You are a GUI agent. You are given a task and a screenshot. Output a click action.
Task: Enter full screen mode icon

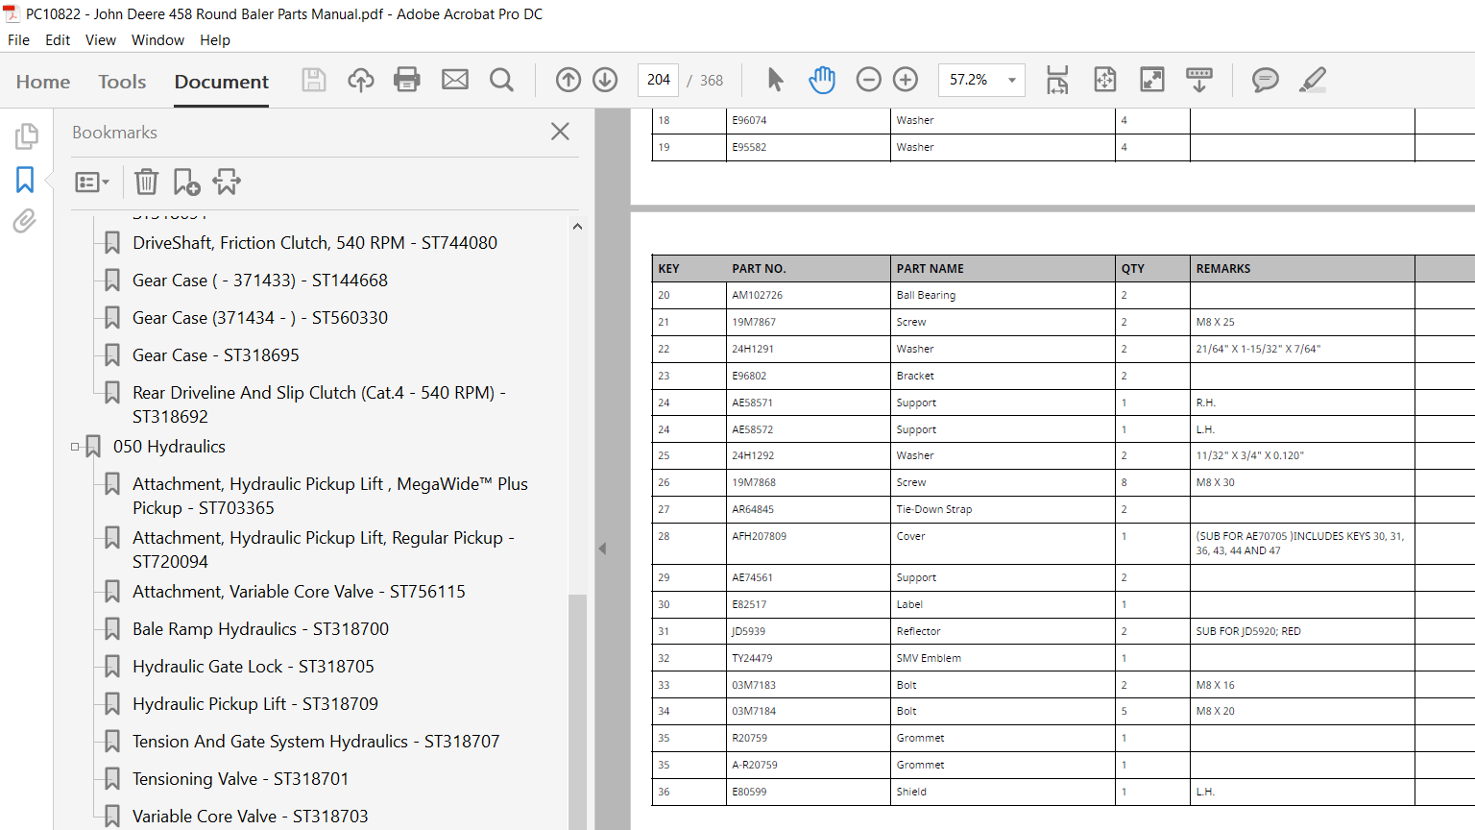tap(1152, 80)
